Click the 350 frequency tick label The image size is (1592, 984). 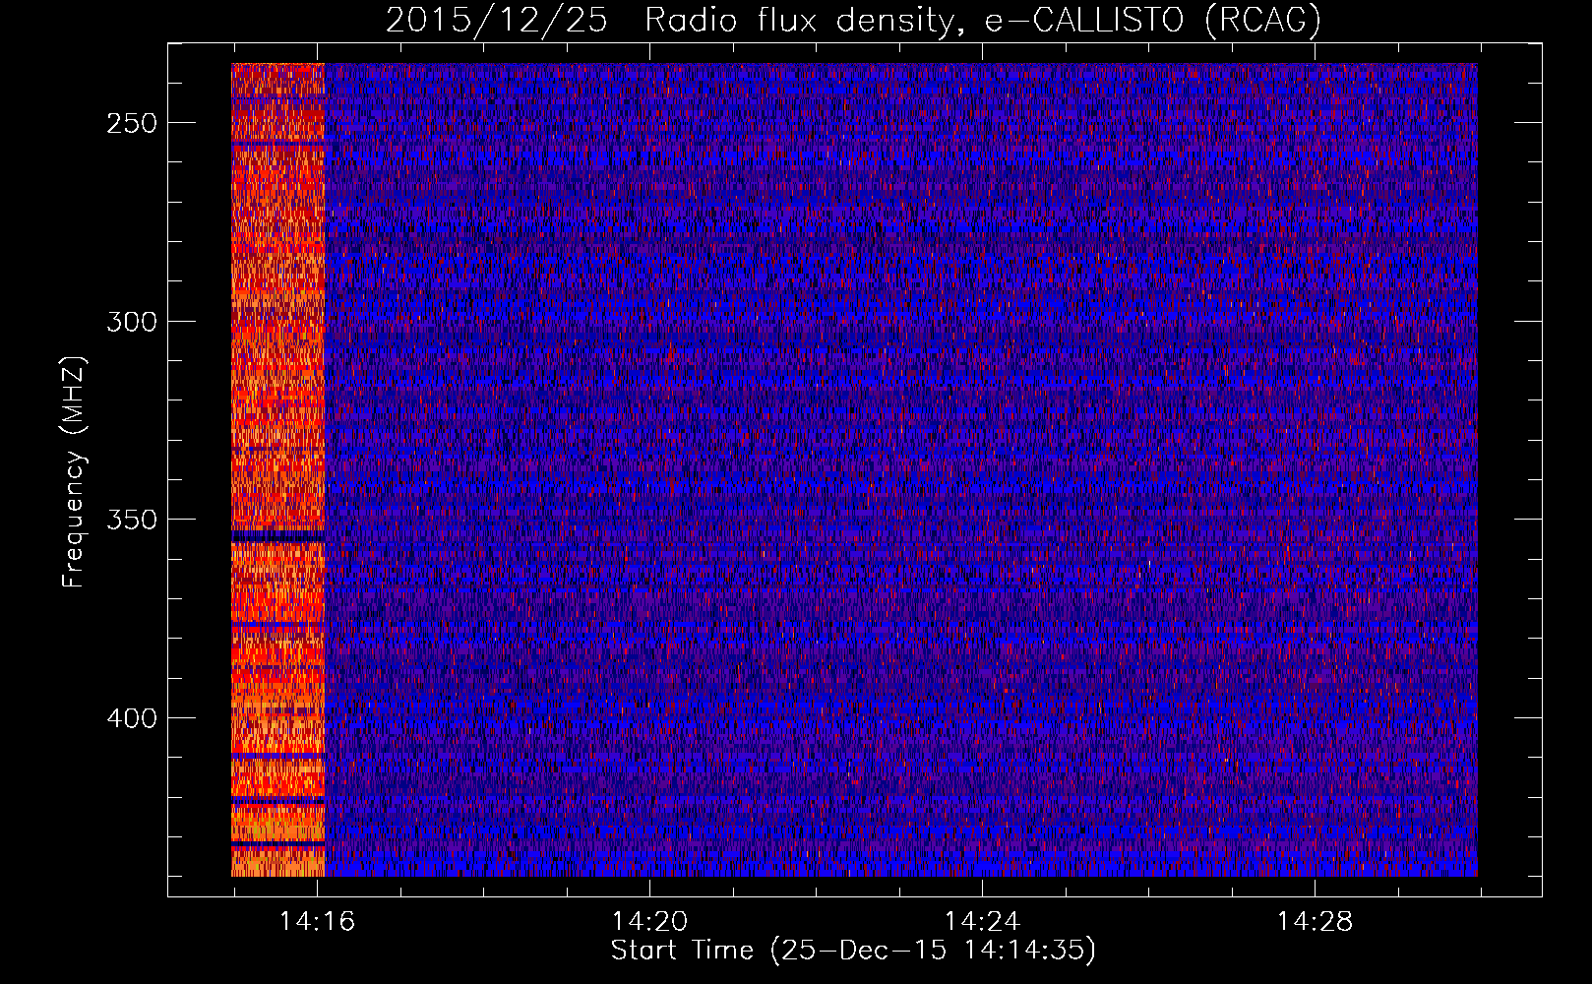point(132,520)
